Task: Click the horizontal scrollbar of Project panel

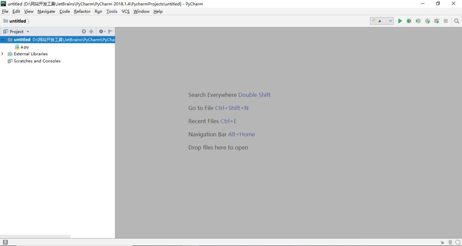Action: (35, 236)
